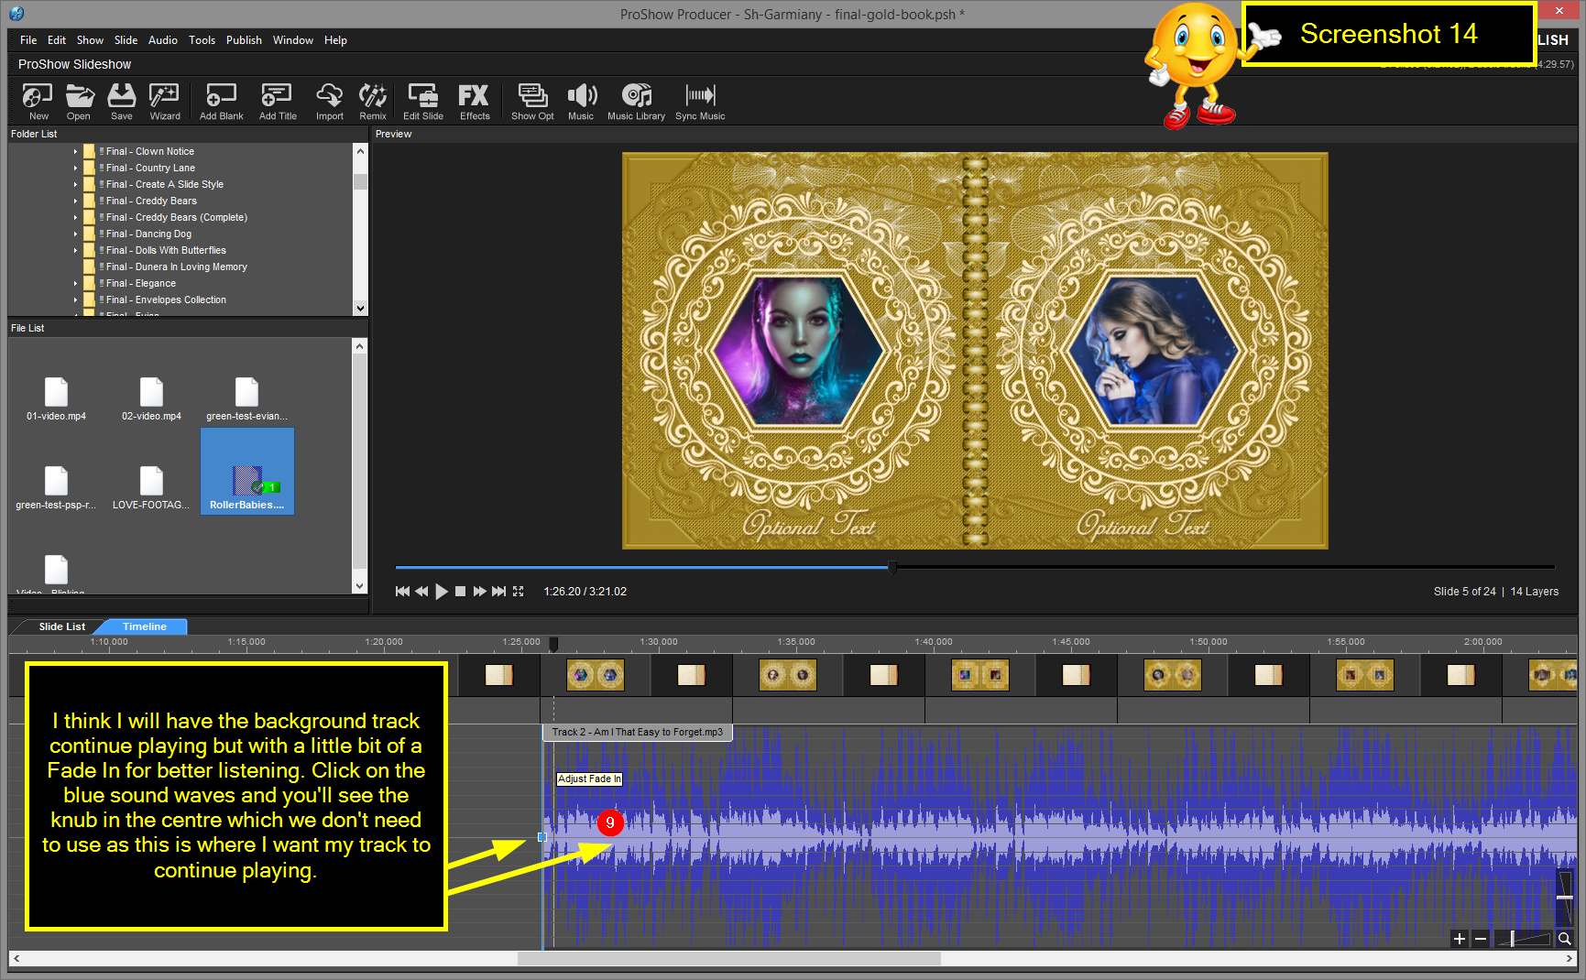This screenshot has width=1586, height=980.
Task: Jump to the beginning of the show
Action: pos(402,592)
